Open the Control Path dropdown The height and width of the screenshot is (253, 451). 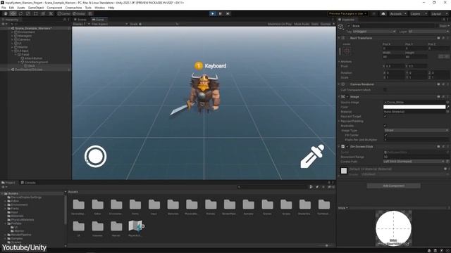click(414, 162)
